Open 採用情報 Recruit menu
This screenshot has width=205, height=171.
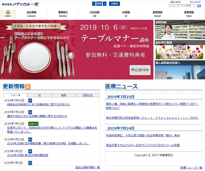(x=158, y=14)
